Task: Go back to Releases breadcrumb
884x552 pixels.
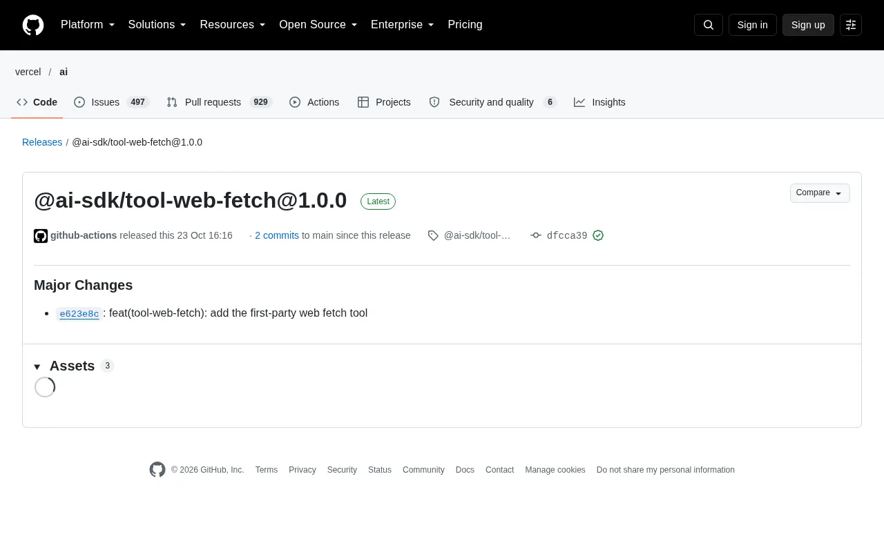Action: click(42, 142)
